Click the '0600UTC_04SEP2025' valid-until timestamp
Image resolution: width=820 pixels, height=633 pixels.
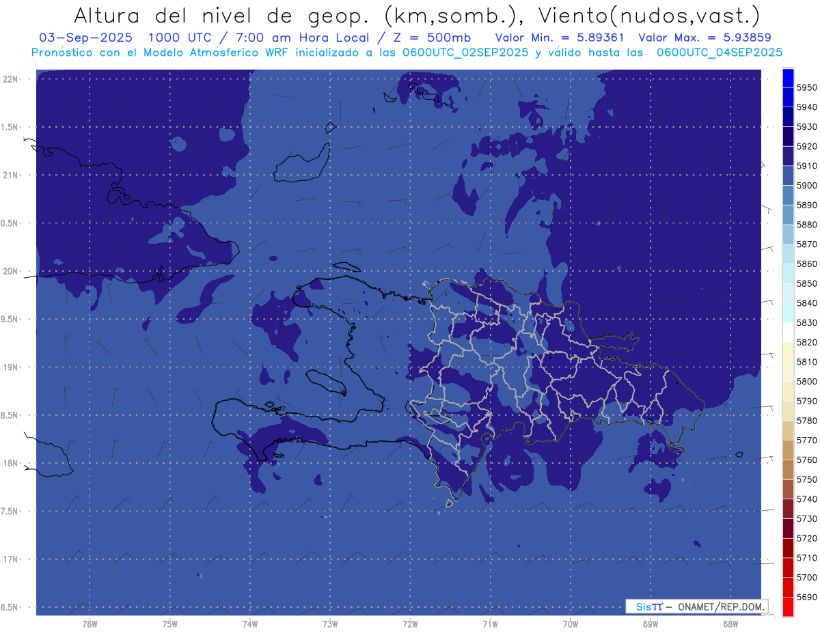(x=720, y=52)
